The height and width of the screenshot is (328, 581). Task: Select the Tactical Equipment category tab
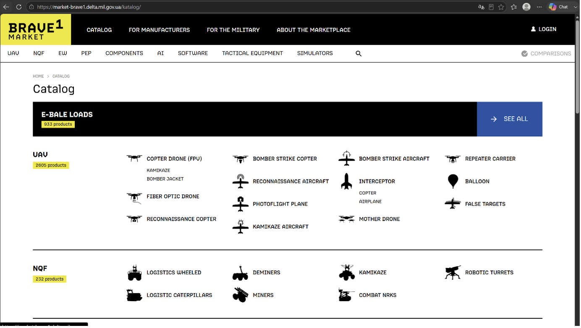coord(253,53)
